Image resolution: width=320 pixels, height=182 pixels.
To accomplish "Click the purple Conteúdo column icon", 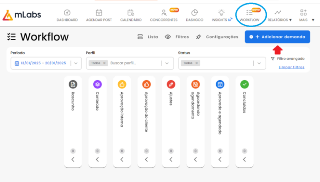I will coord(97,84).
